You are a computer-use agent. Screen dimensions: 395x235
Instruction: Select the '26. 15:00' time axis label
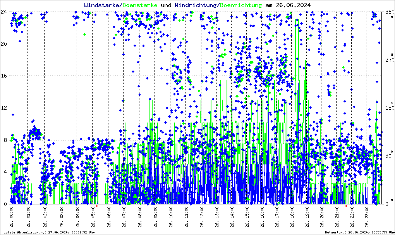(x=247, y=217)
